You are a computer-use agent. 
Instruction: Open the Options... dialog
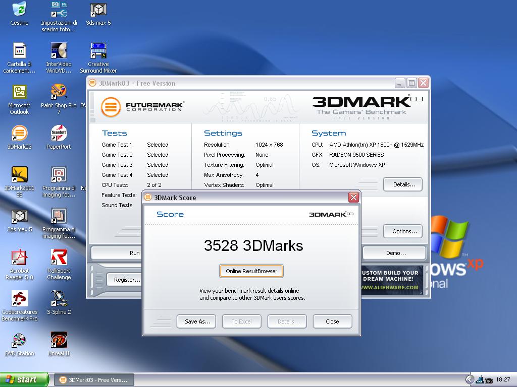coord(402,231)
